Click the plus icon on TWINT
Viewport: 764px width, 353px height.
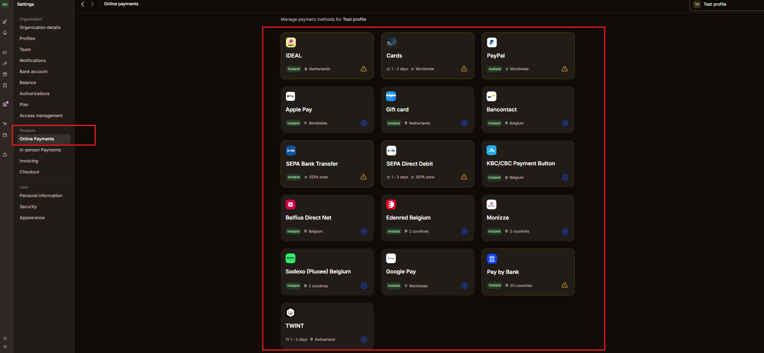pyautogui.click(x=364, y=340)
